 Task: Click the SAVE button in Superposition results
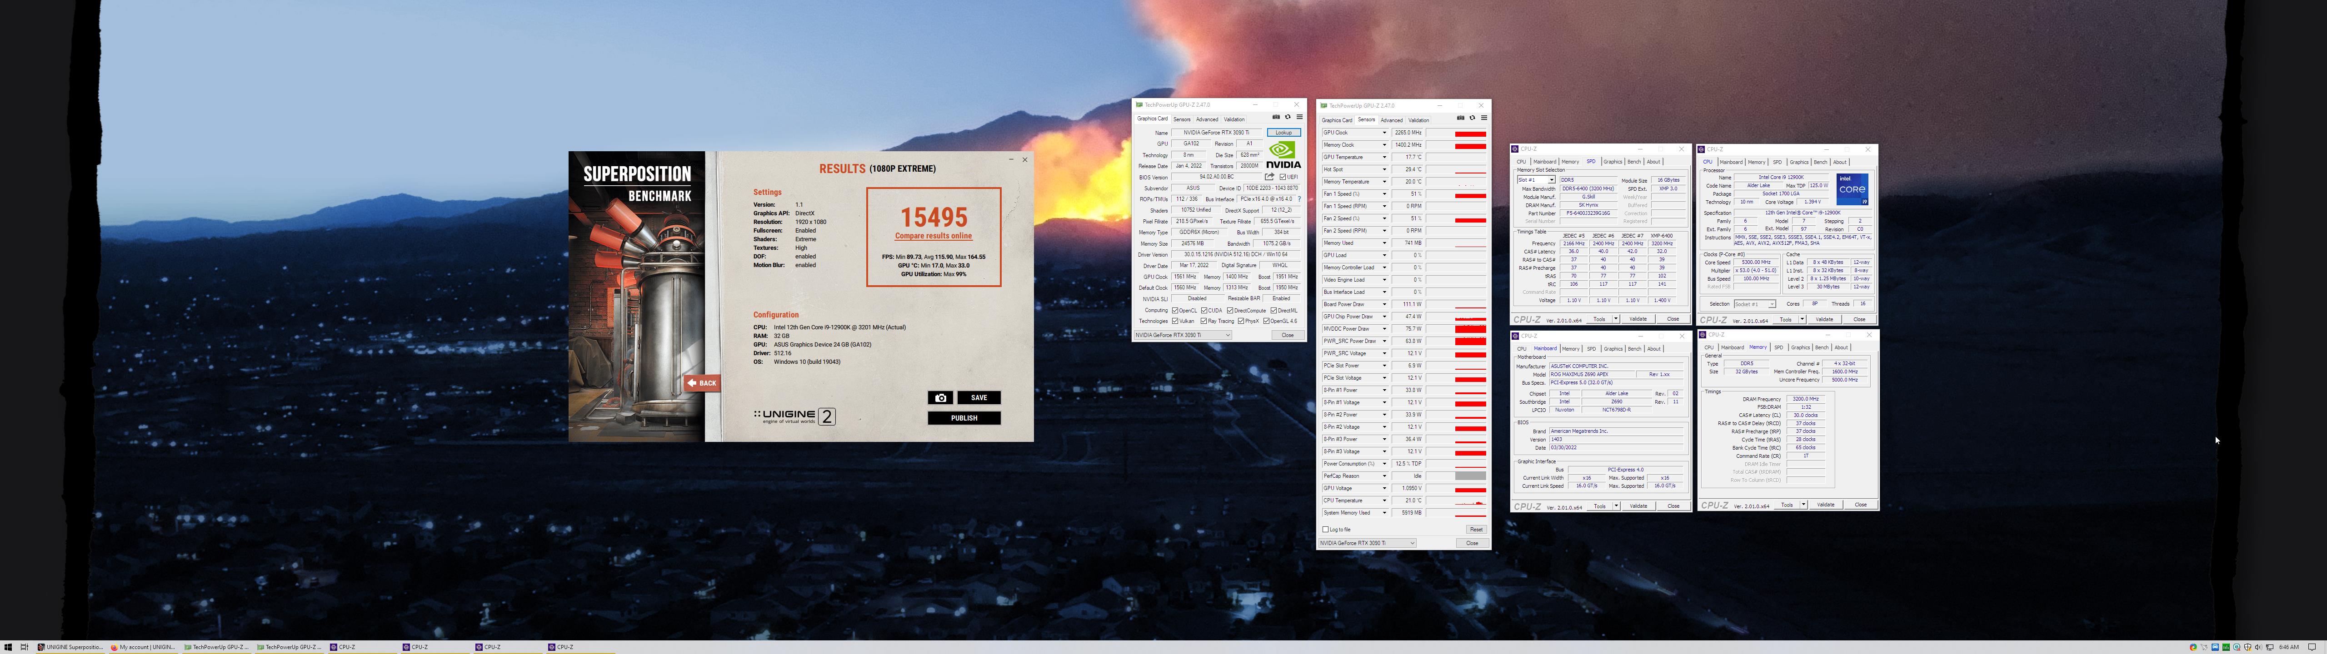click(x=979, y=397)
